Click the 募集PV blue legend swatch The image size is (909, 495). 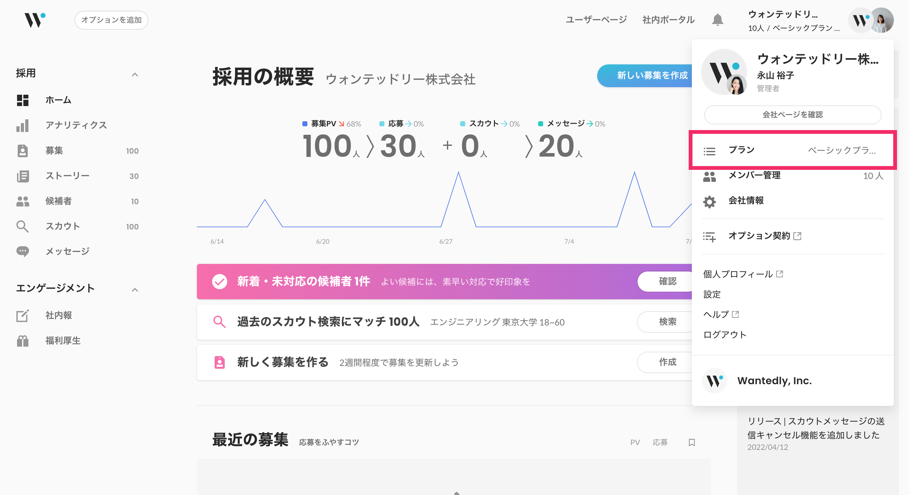pyautogui.click(x=305, y=123)
